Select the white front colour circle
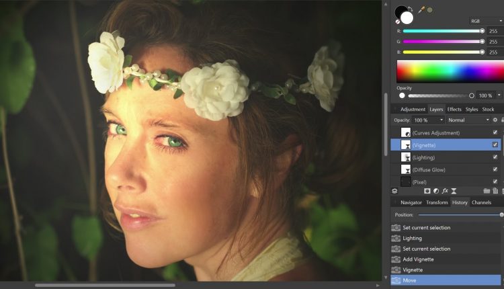 pyautogui.click(x=407, y=18)
